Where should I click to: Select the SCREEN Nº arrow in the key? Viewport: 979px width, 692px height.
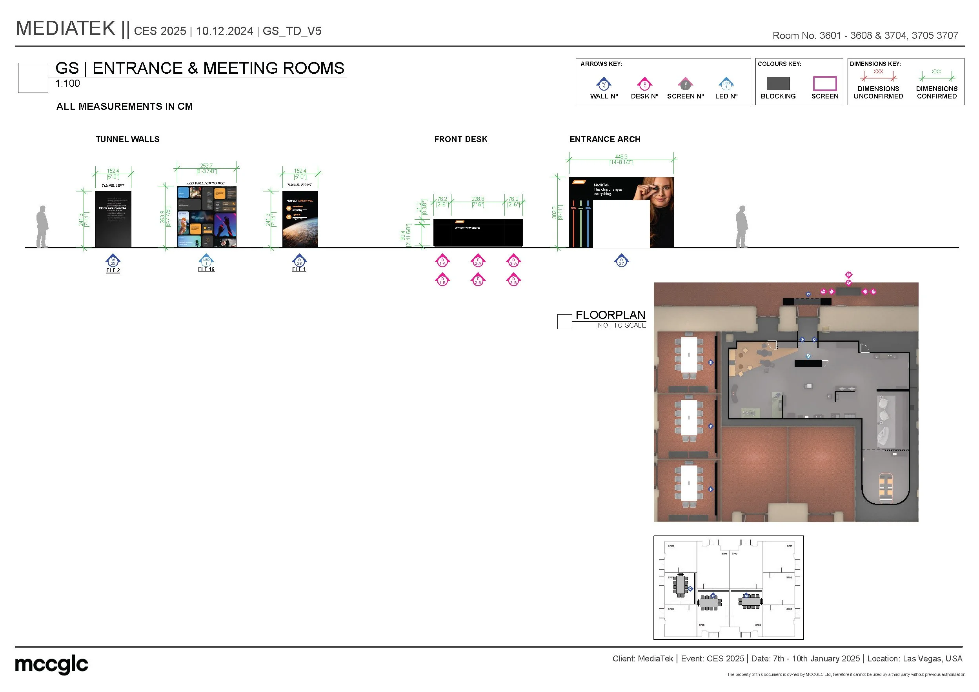[x=685, y=84]
